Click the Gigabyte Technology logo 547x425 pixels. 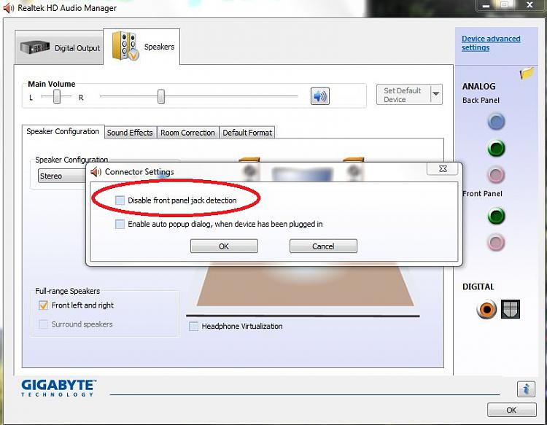(x=58, y=388)
